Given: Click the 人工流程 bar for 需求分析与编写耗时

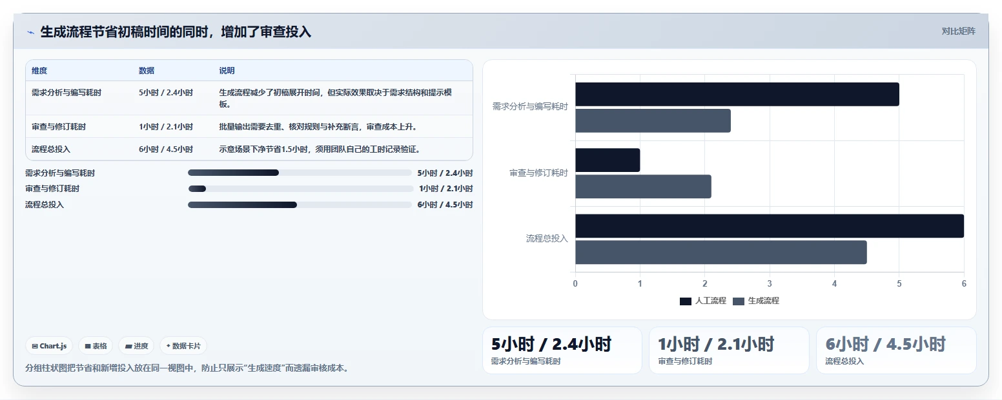Looking at the screenshot, I should 737,95.
